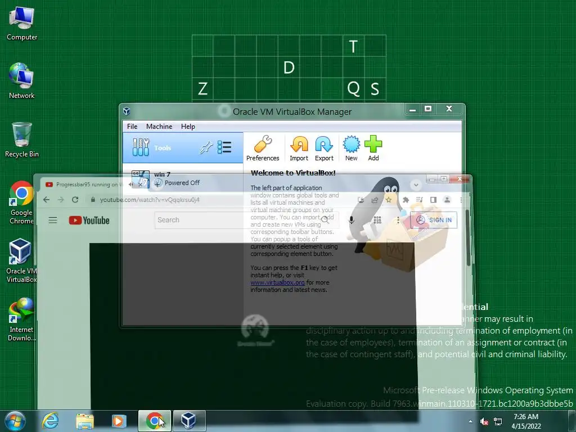This screenshot has height=432, width=576.
Task: Go back in Chrome
Action: pyautogui.click(x=46, y=200)
